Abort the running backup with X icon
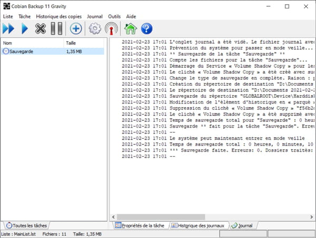This screenshot has height=238, width=316. pyautogui.click(x=41, y=28)
